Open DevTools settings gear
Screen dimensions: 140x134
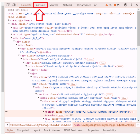coord(125,5)
